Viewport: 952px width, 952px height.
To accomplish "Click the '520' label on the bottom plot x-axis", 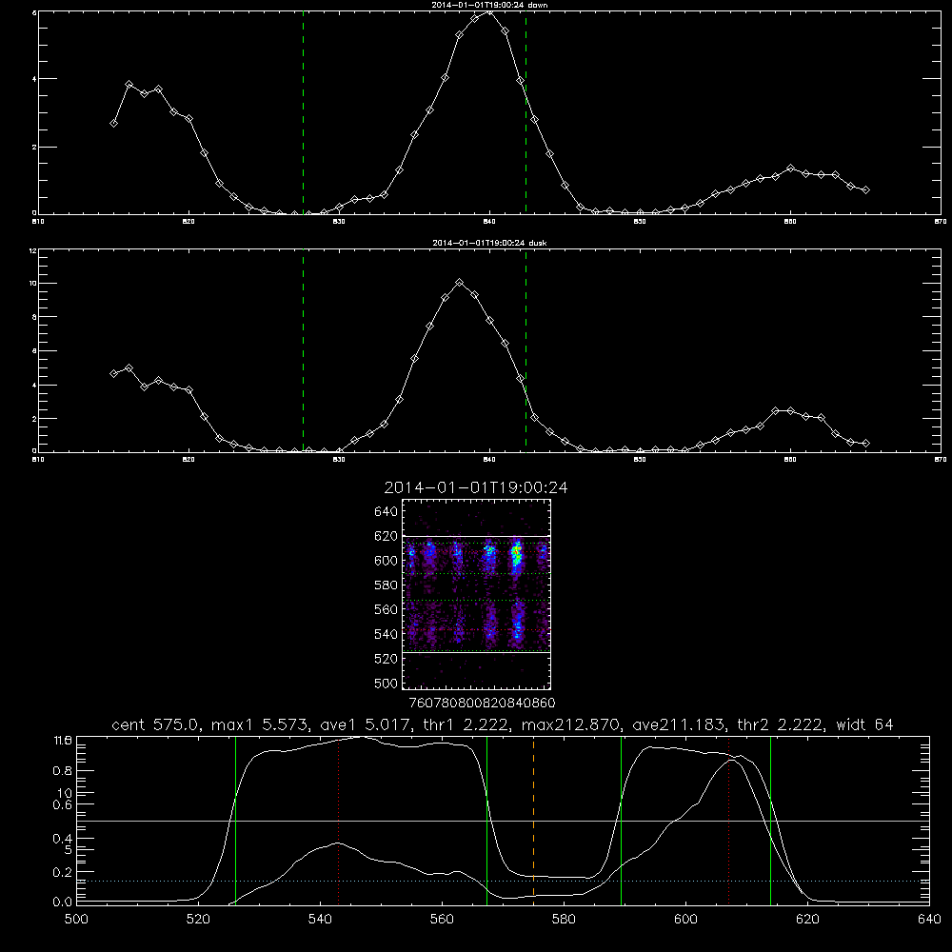I will click(198, 920).
